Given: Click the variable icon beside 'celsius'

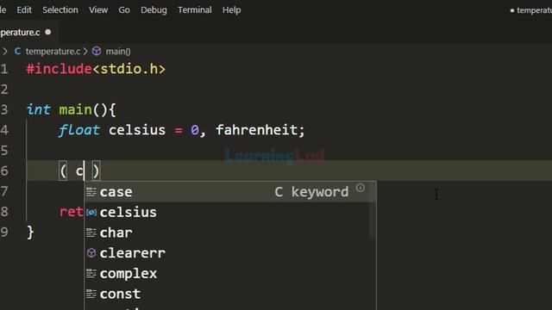Looking at the screenshot, I should tap(91, 213).
